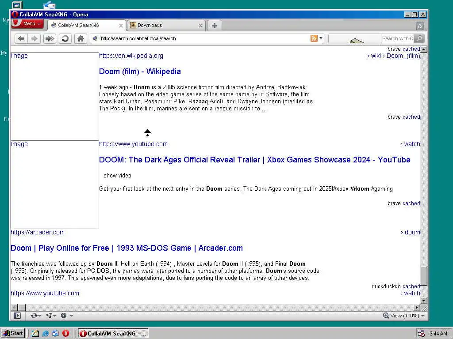
Task: Click the https://www.youtube.com link above Dark Ages
Action: point(133,144)
